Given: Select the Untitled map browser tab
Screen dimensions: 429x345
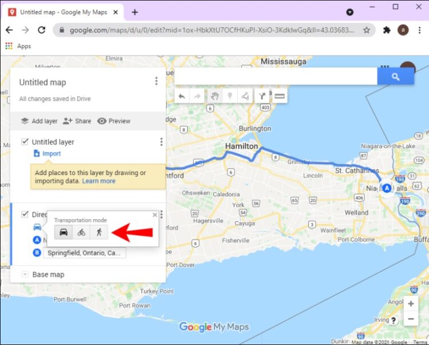Looking at the screenshot, I should (63, 12).
